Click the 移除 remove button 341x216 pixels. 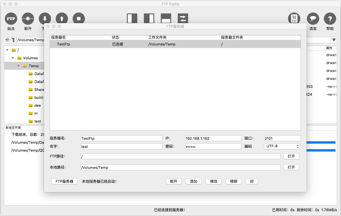coord(234,181)
